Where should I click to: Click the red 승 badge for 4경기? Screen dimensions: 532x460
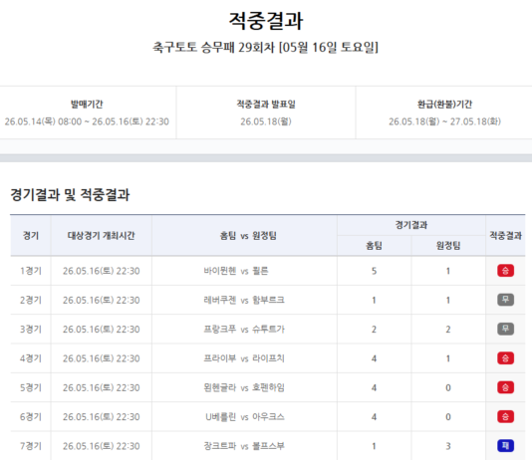[505, 358]
